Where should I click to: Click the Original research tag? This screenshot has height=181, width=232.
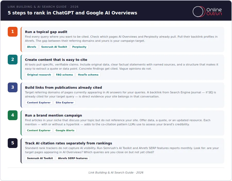tap(39, 75)
